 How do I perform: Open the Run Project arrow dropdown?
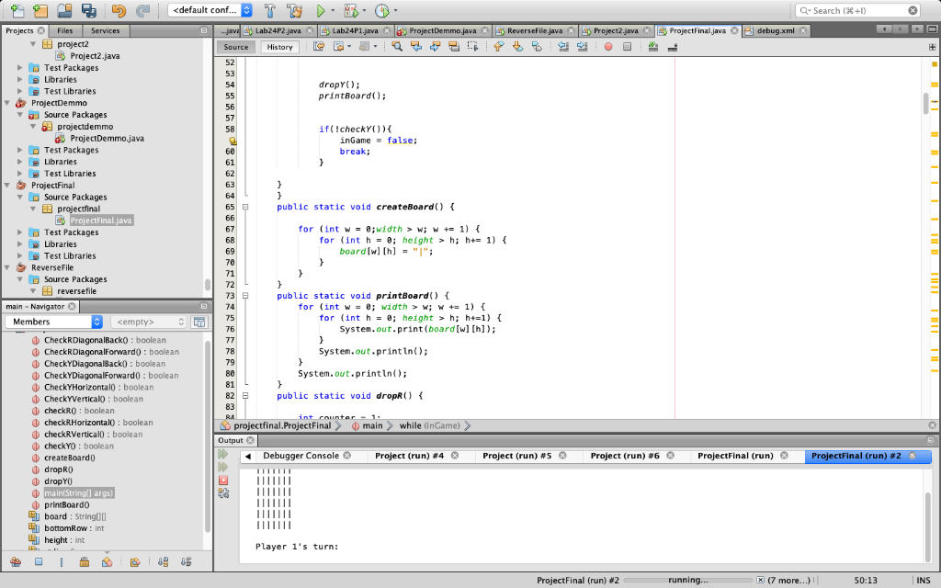[x=333, y=11]
